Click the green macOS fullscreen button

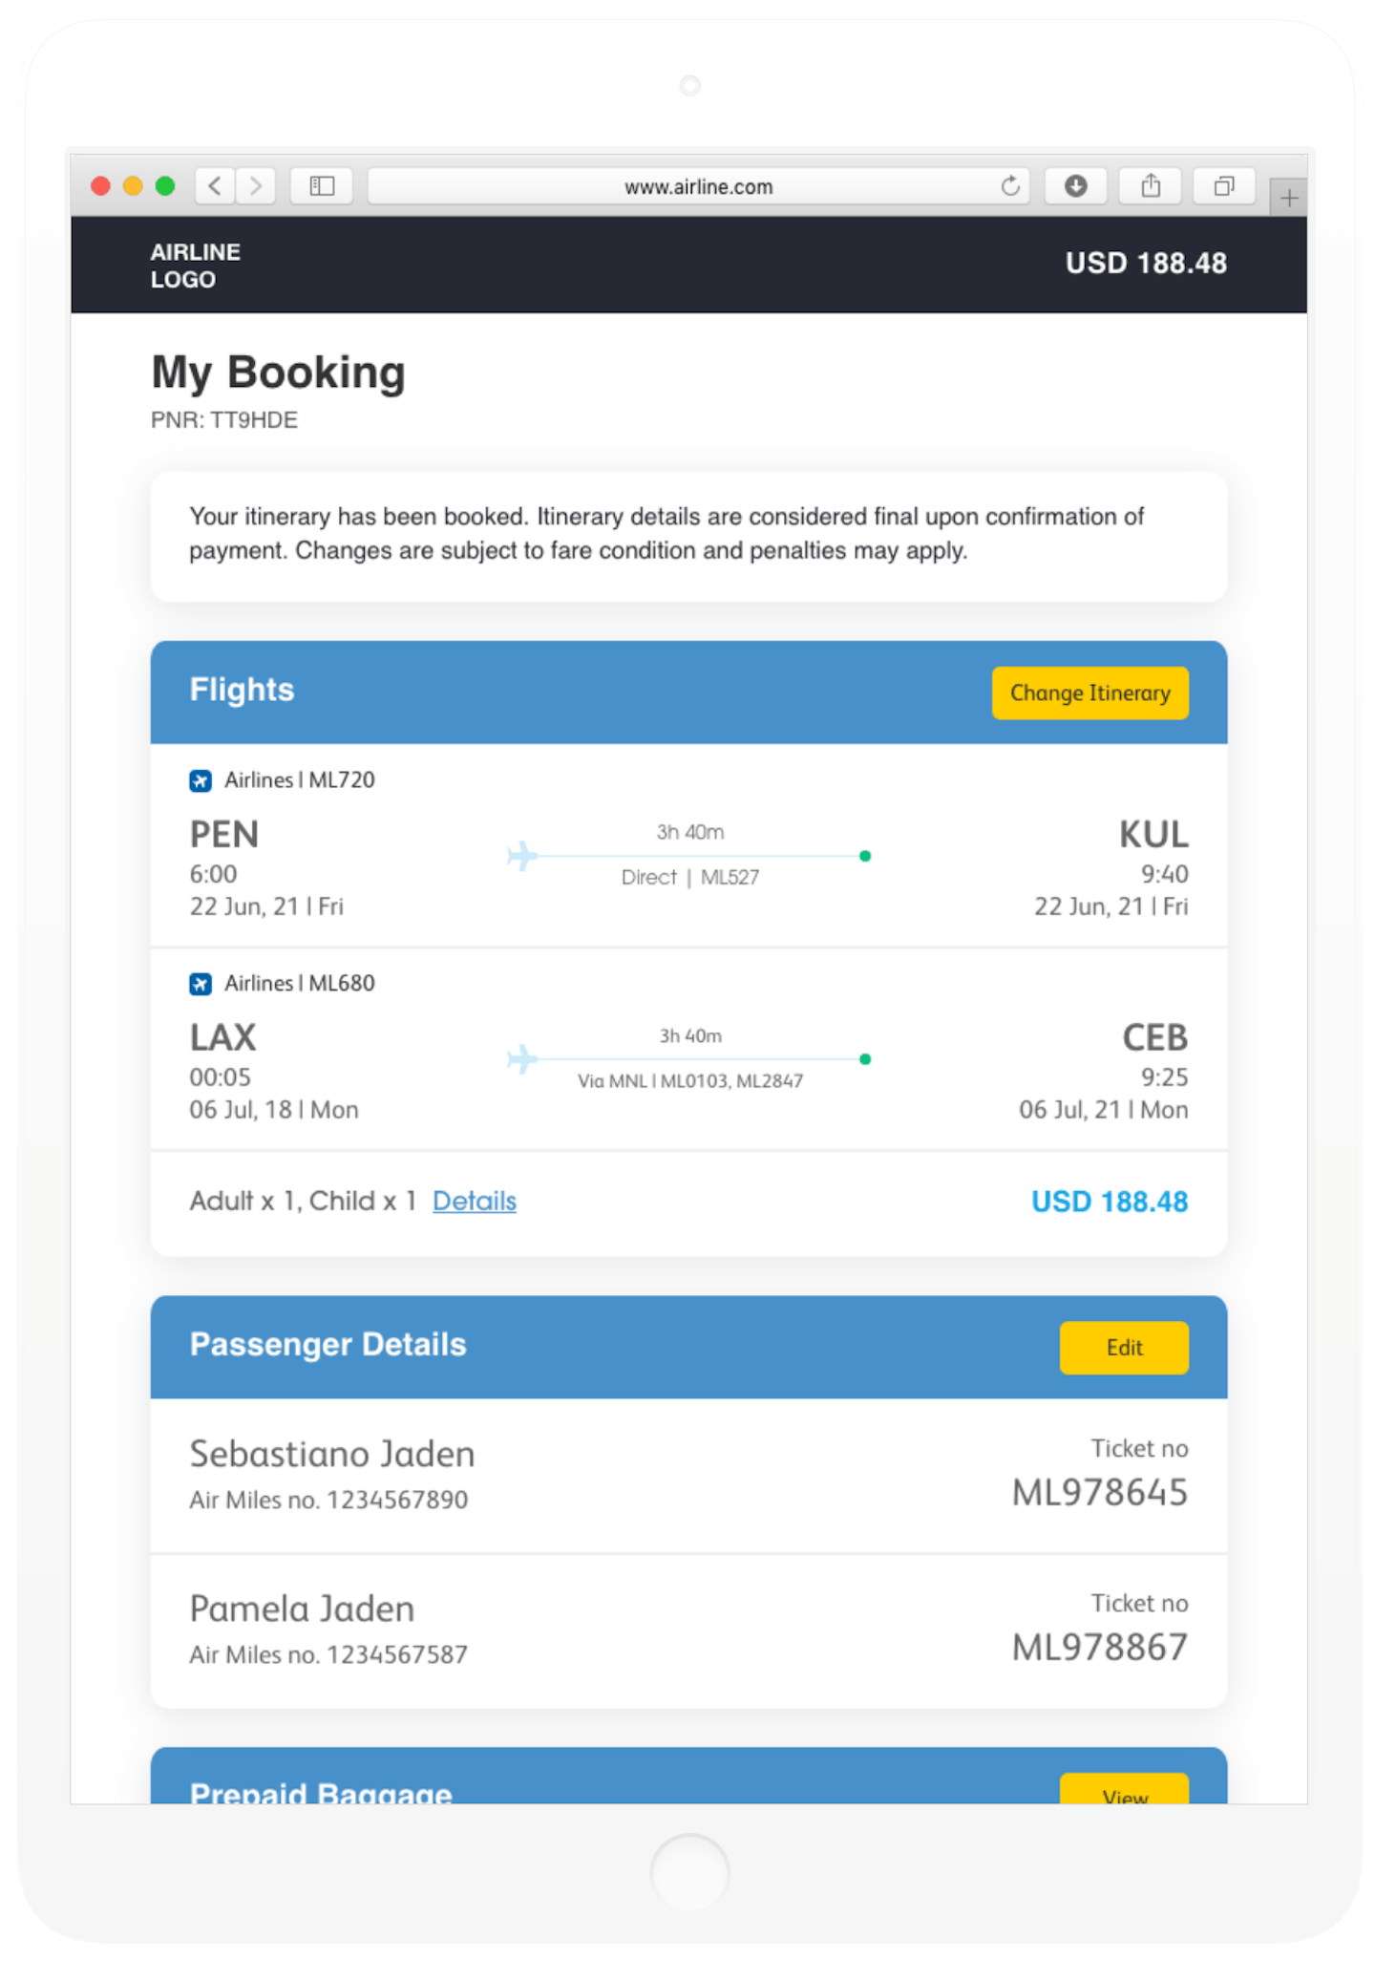(x=165, y=185)
